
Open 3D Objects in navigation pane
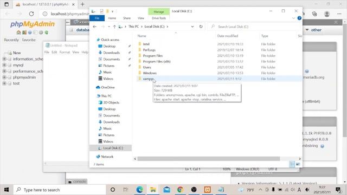tap(111, 102)
